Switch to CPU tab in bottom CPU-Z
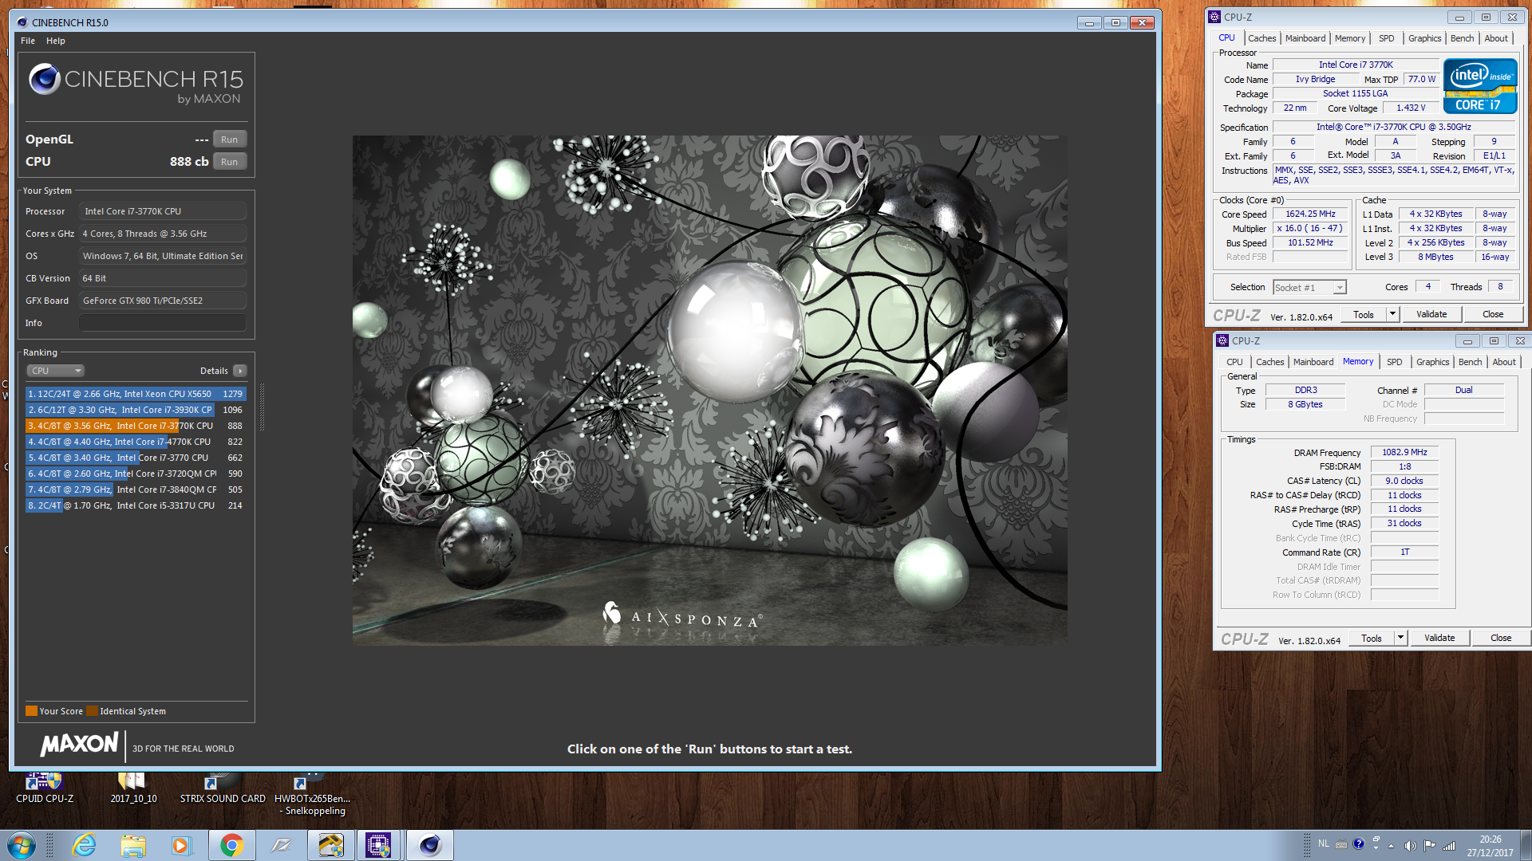The width and height of the screenshot is (1532, 861). coord(1234,362)
